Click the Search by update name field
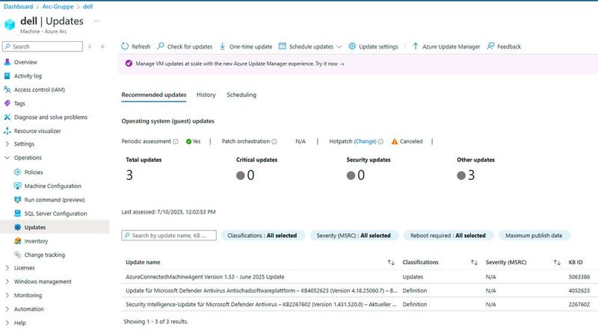598x333 pixels. click(169, 235)
